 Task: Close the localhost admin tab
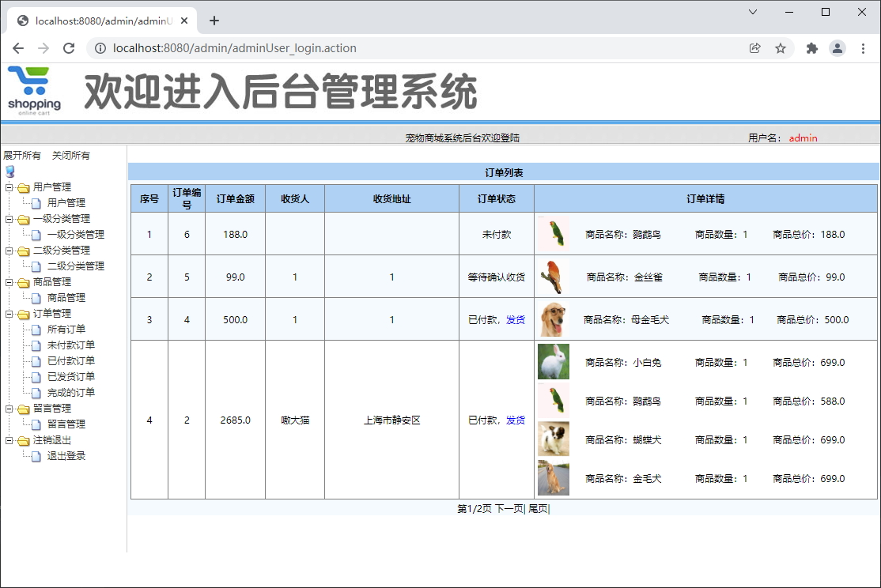point(183,21)
